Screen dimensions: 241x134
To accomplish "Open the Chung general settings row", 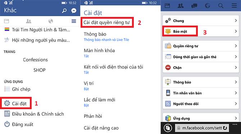I will point(201,21).
